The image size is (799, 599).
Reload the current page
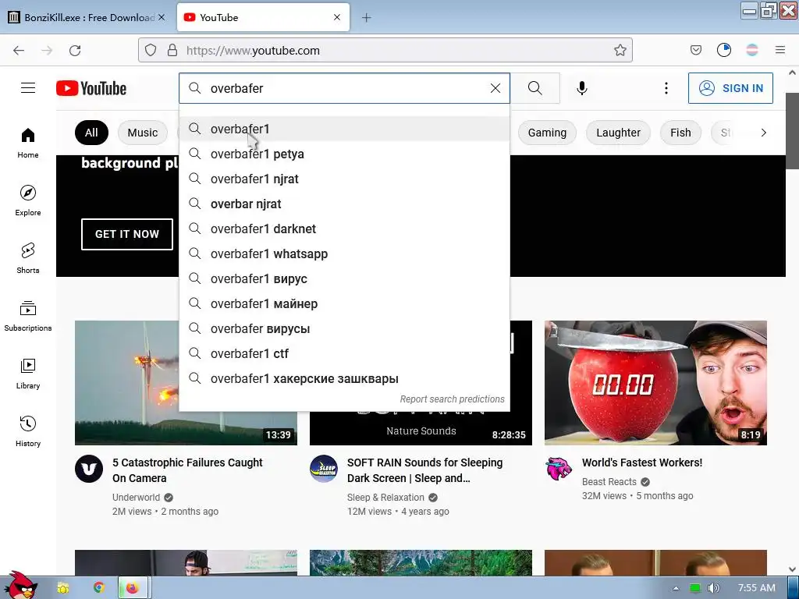(x=75, y=51)
